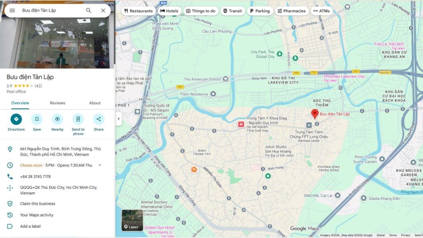Expand opening hours dropdown arrow
This screenshot has width=423, height=238.
pyautogui.click(x=100, y=165)
